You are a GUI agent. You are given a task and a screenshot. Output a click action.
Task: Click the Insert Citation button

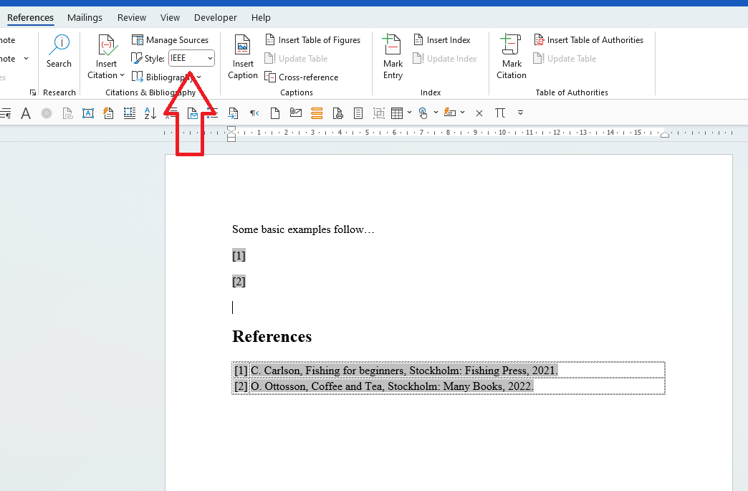106,57
